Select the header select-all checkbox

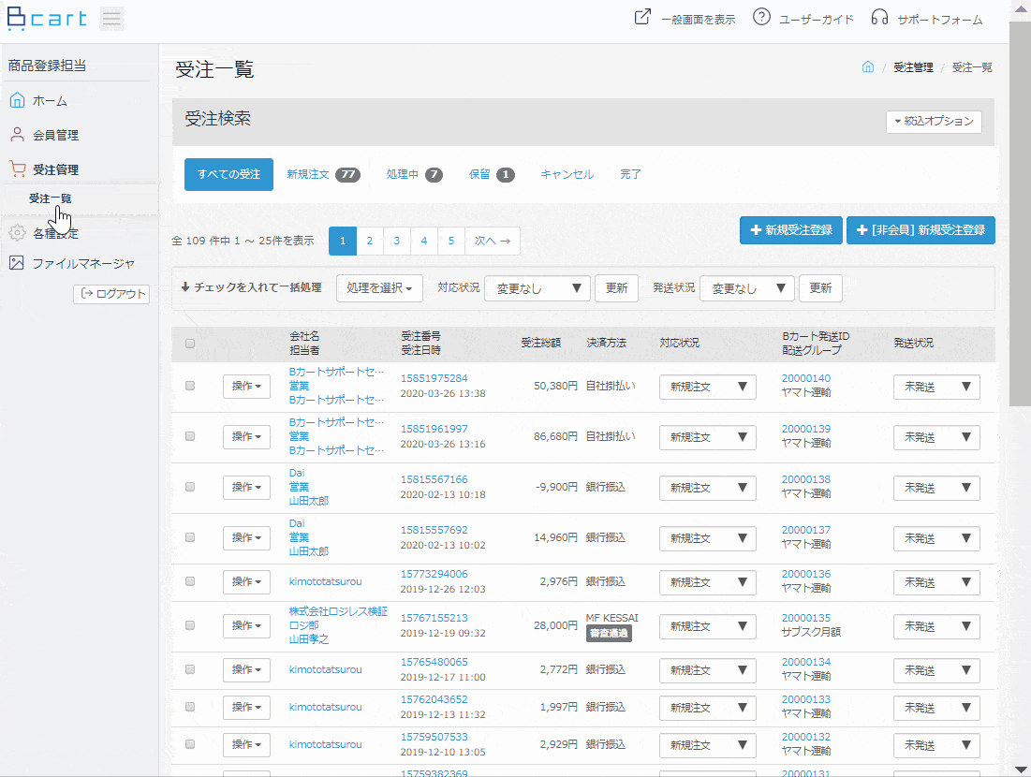190,344
